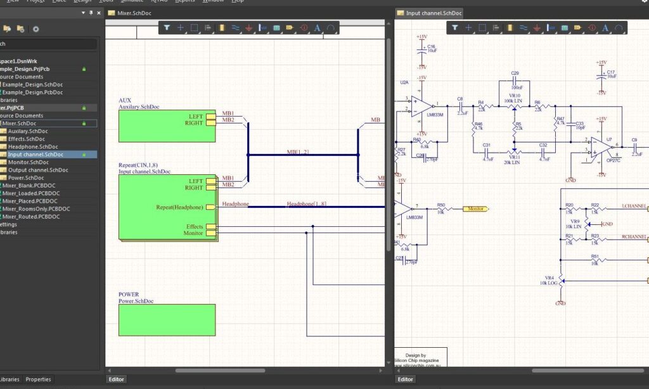
Task: Select Mixer_Routed.PCBDOC in the project tree
Action: click(x=32, y=217)
